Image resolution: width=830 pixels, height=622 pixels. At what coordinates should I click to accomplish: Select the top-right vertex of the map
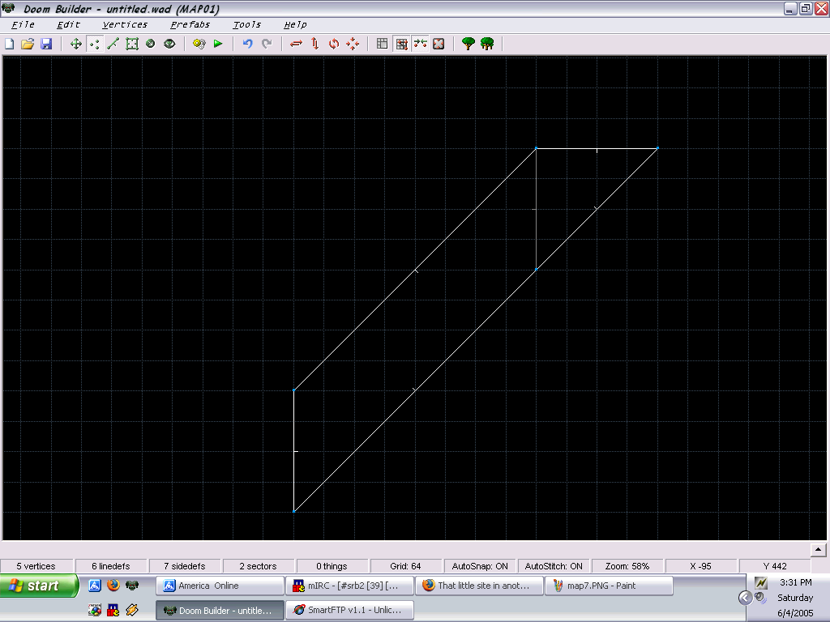click(x=658, y=149)
